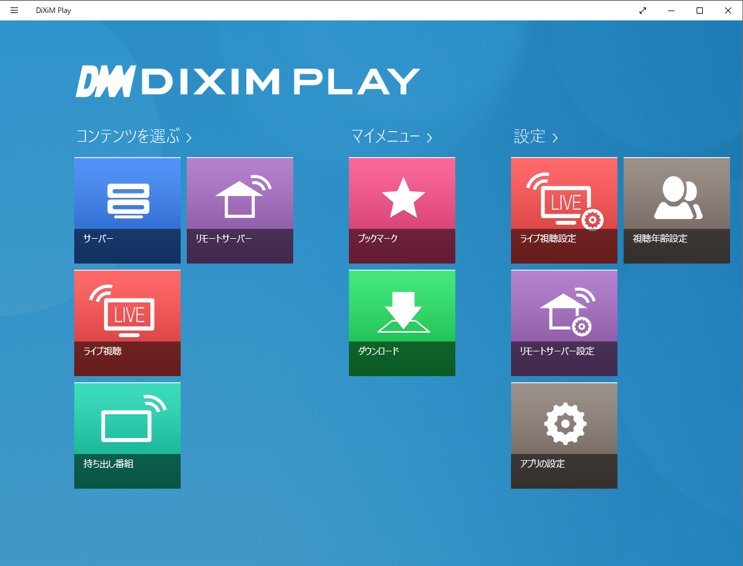The width and height of the screenshot is (743, 566).
Task: Click the DiXiM Play title bar label
Action: 54,10
